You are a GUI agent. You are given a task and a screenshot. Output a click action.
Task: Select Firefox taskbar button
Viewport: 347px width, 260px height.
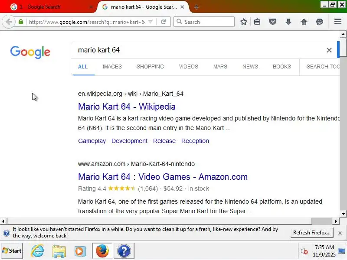point(102,251)
